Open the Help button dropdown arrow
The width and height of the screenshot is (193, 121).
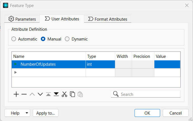click(x=27, y=113)
